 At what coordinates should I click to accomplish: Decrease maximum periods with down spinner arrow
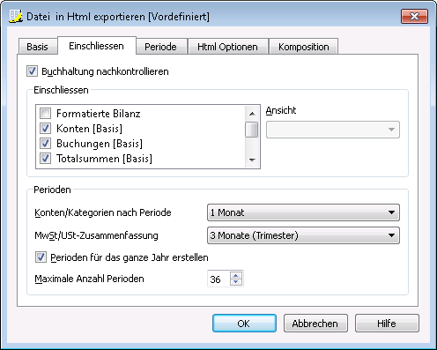(236, 282)
